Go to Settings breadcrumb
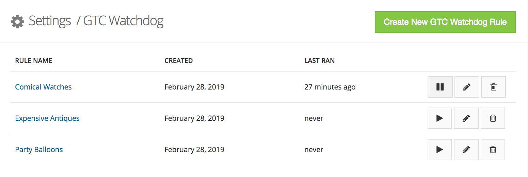 (x=50, y=21)
